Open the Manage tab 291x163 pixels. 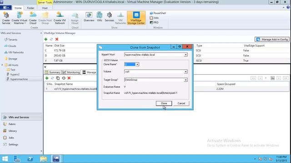[x=90, y=72]
